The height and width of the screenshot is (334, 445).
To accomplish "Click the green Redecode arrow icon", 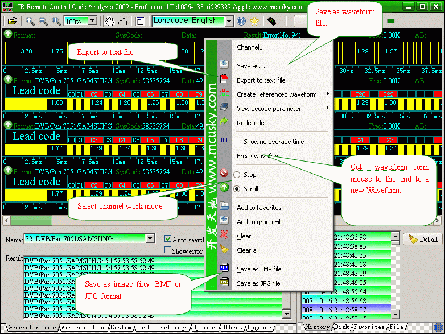I will pos(224,122).
